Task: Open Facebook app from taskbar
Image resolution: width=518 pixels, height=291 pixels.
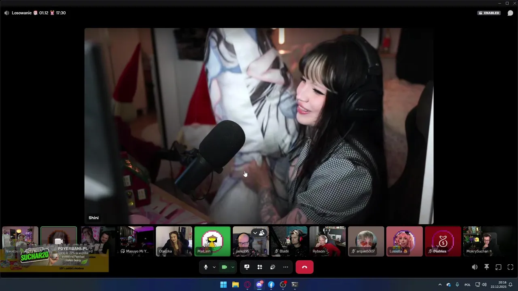Action: [271, 285]
